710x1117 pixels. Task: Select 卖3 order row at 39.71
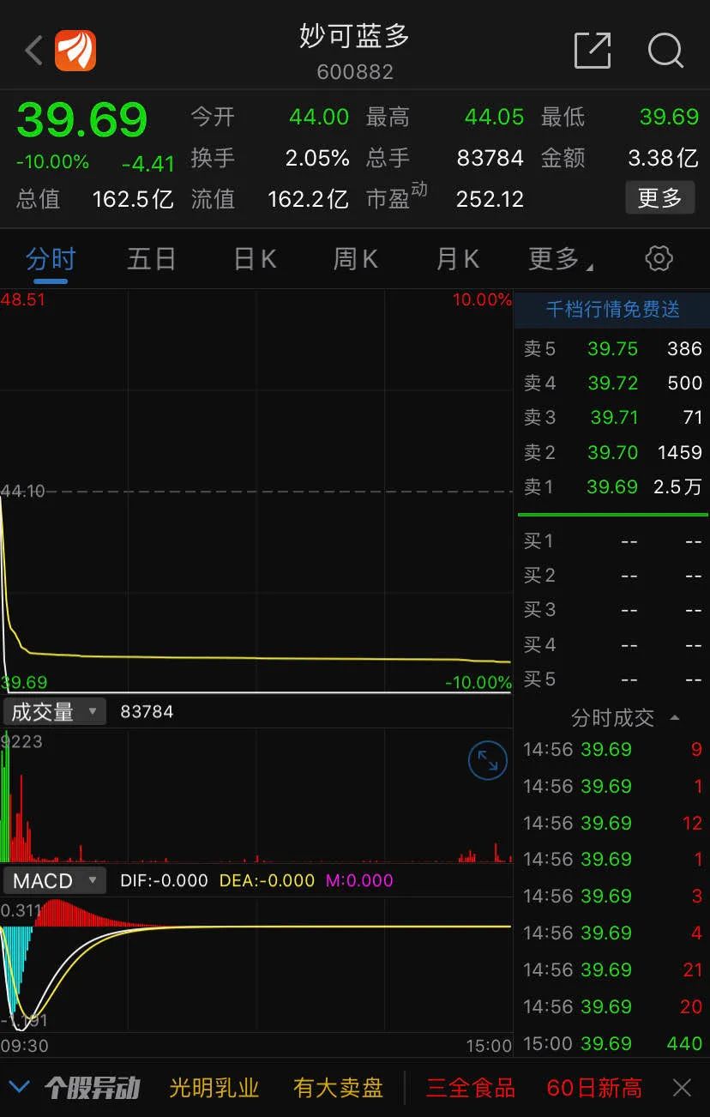pyautogui.click(x=612, y=417)
